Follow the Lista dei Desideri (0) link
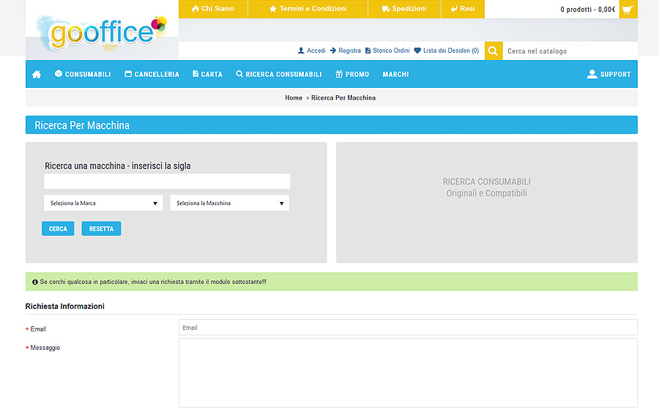Image resolution: width=659 pixels, height=412 pixels. pos(451,50)
